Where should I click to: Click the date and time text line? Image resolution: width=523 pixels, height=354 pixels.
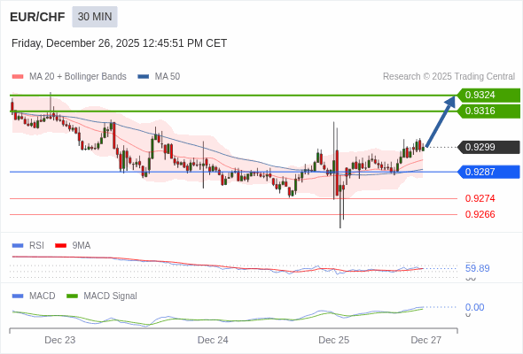point(119,43)
